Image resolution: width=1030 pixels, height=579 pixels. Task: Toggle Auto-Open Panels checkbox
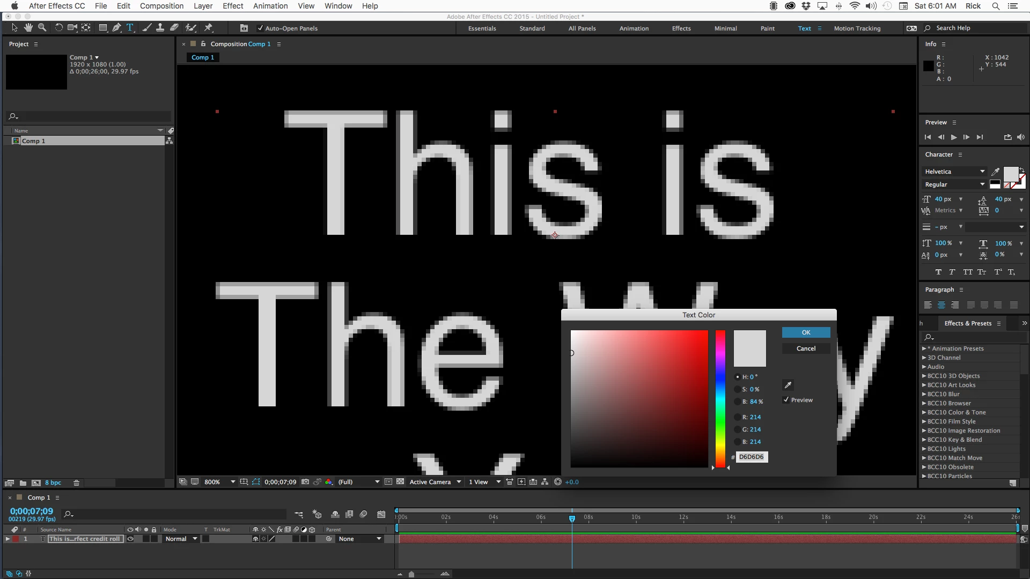(260, 28)
